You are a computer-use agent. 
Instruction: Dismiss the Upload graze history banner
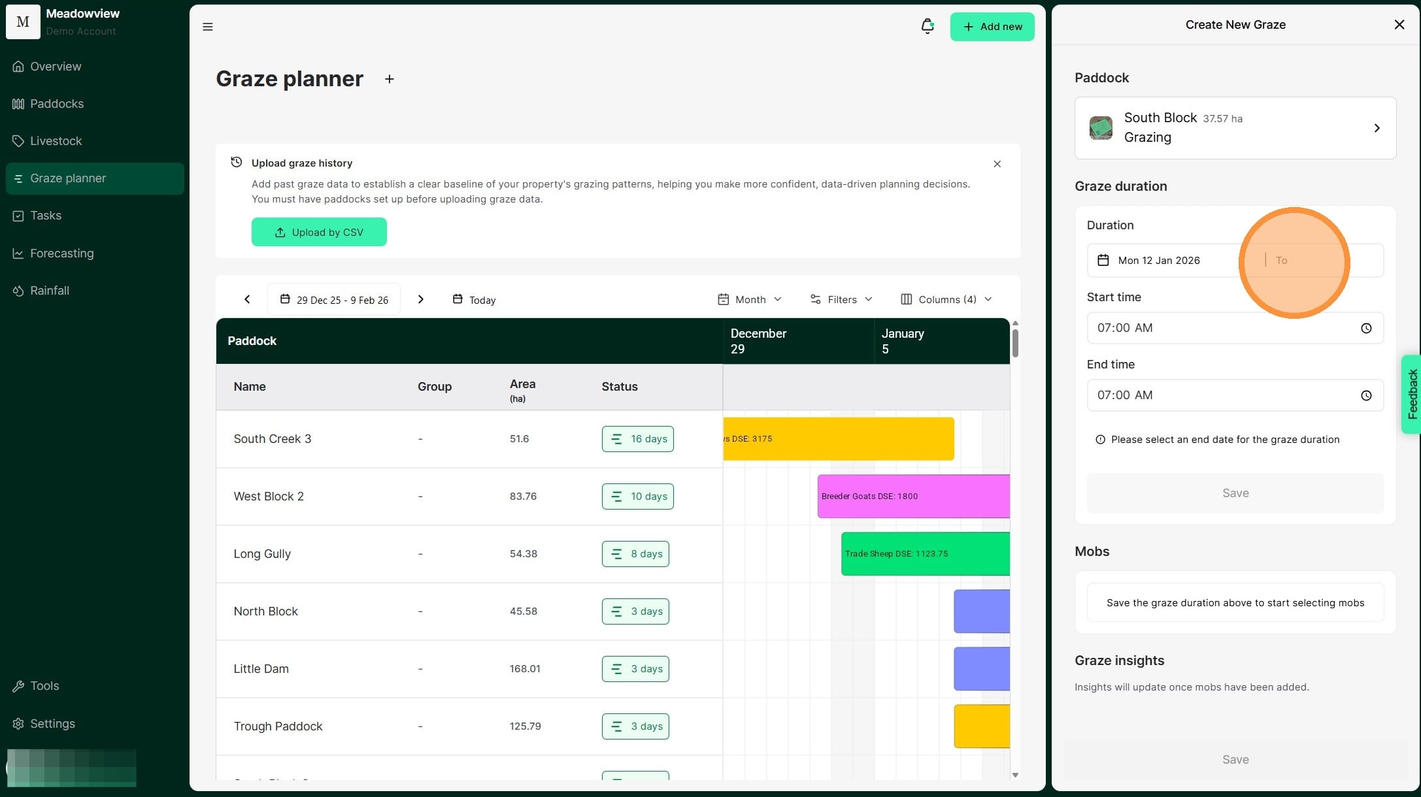[997, 164]
